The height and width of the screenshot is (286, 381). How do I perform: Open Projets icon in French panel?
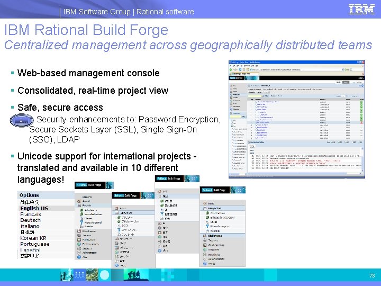[79, 205]
